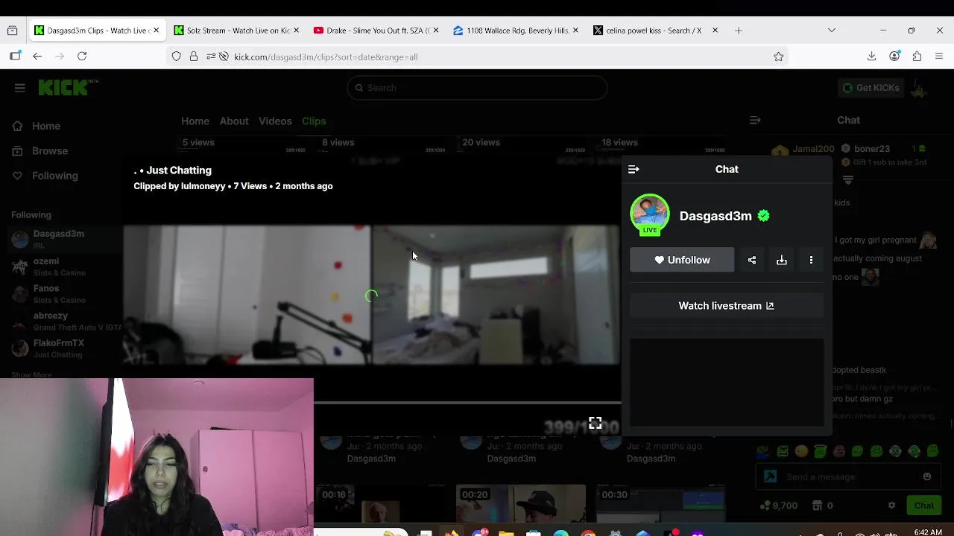Switch to the Clips tab
The height and width of the screenshot is (536, 954).
[314, 121]
